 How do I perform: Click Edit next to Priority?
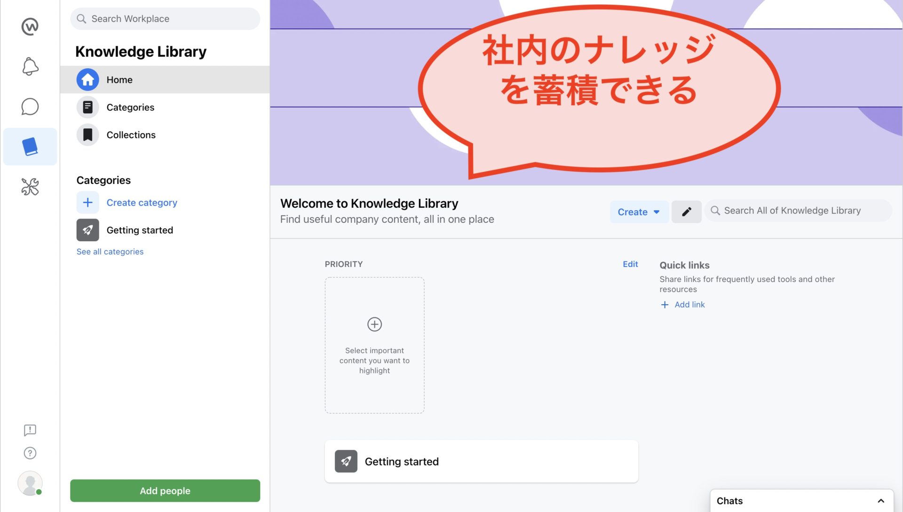tap(630, 264)
